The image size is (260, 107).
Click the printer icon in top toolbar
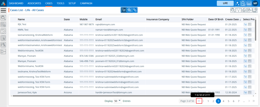(x=244, y=10)
